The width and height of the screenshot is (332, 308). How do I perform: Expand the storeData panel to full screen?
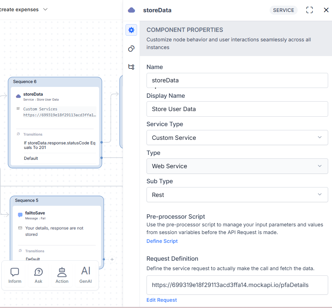click(x=309, y=10)
